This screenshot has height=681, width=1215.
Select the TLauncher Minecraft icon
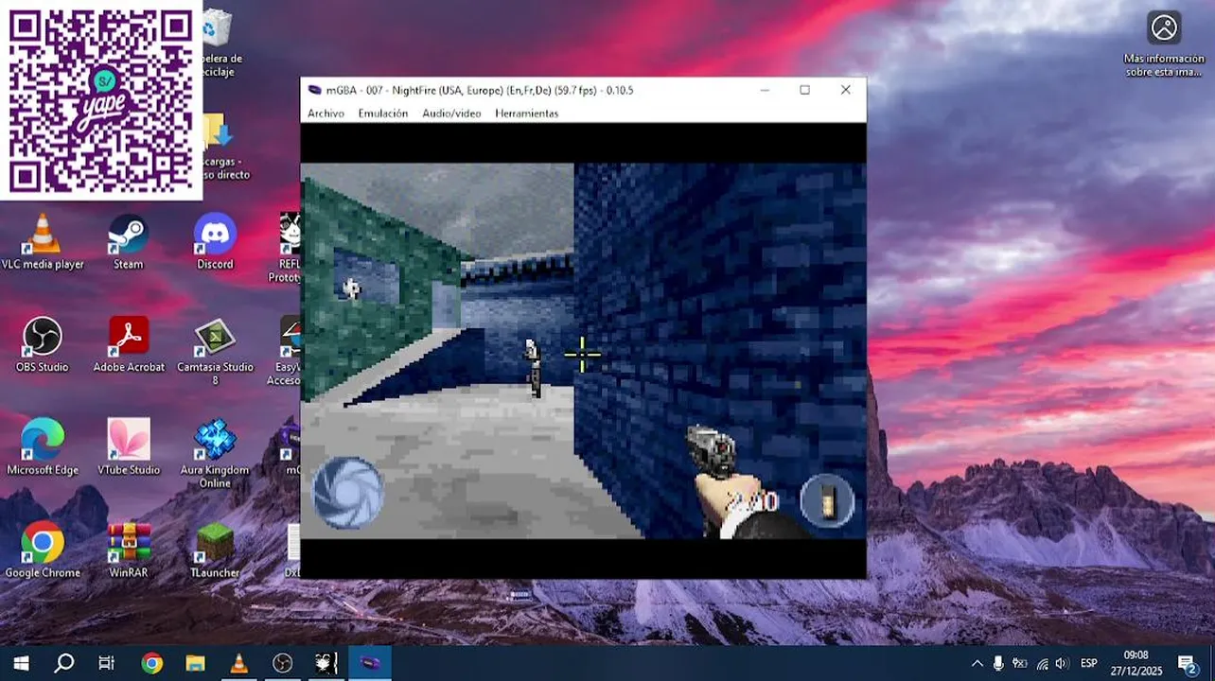click(215, 550)
